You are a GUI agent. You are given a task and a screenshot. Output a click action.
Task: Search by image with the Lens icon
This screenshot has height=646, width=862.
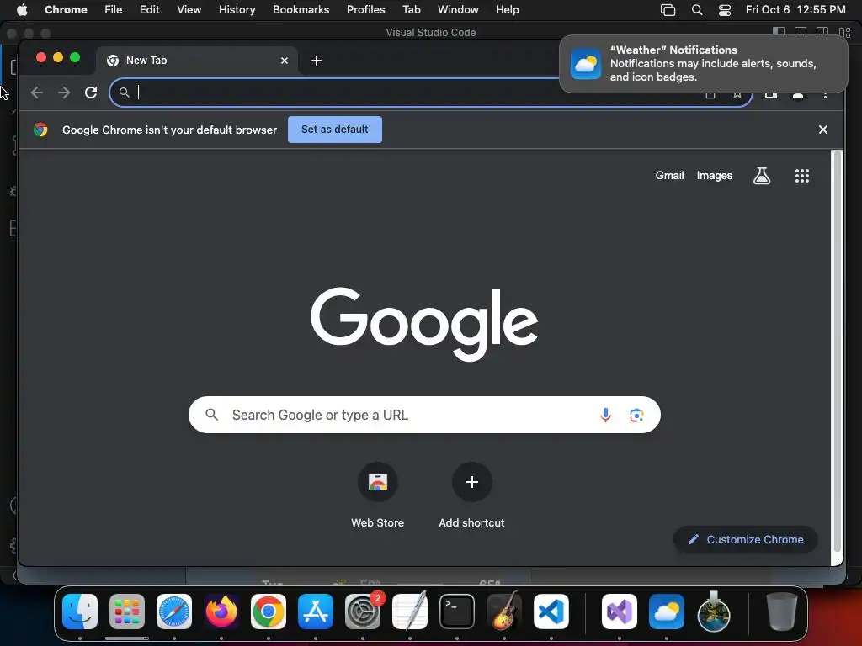pos(636,416)
